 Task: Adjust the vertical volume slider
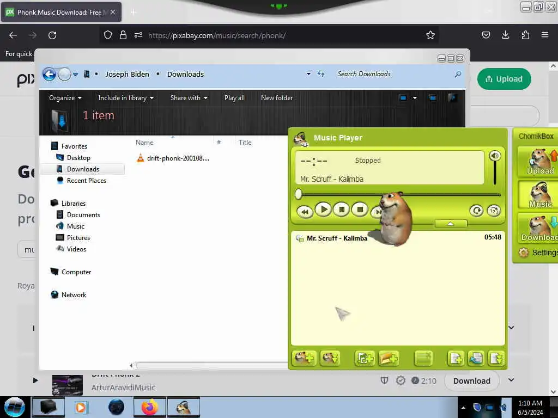click(495, 174)
